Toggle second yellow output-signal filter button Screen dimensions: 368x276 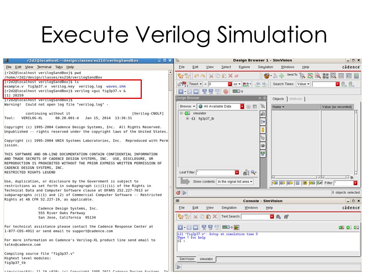click(283, 183)
